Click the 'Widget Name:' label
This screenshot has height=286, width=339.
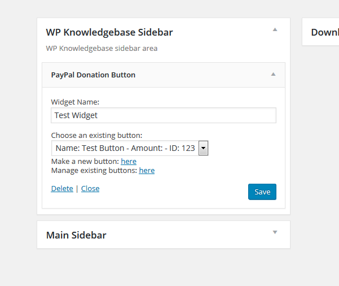point(75,102)
